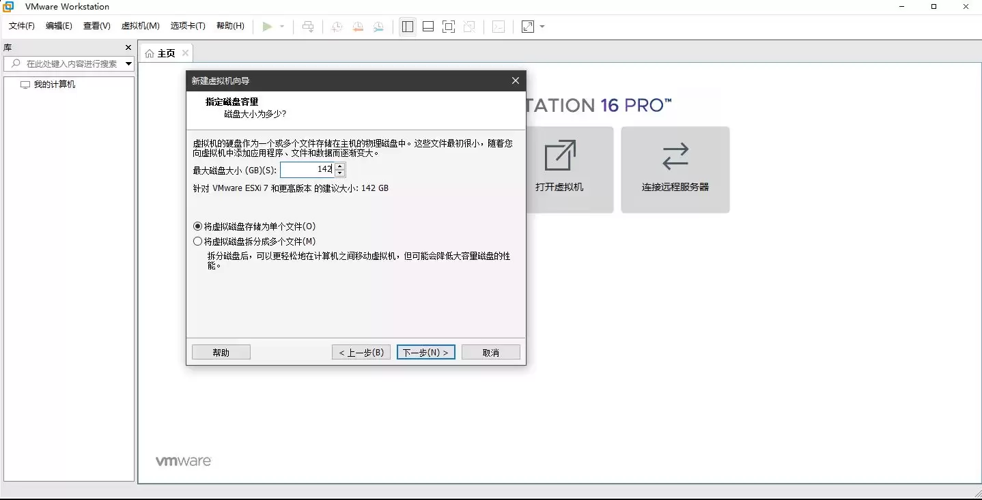Image resolution: width=982 pixels, height=500 pixels.
Task: Open the 选项卡(T) menu
Action: coord(188,26)
